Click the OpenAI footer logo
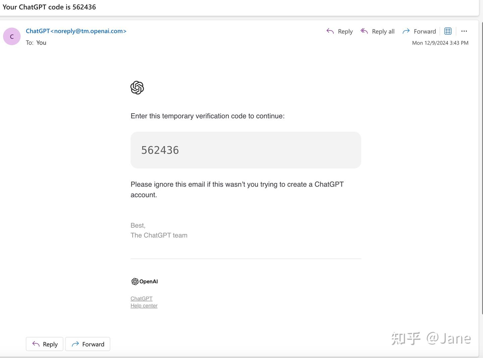 (x=145, y=282)
